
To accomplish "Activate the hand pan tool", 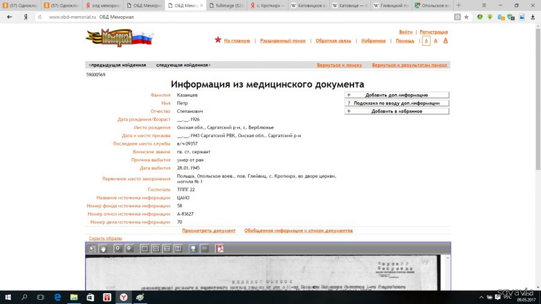I will 103,248.
